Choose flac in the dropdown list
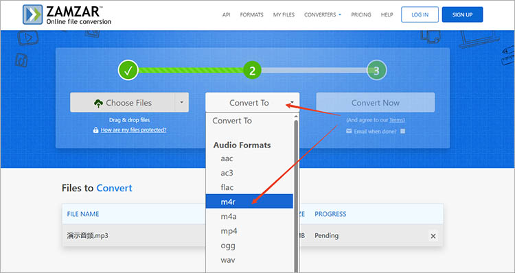Screen dimensions: 515x273 coord(249,187)
